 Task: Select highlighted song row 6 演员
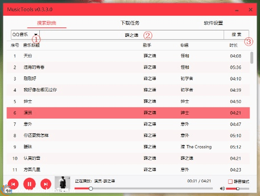pos(128,113)
